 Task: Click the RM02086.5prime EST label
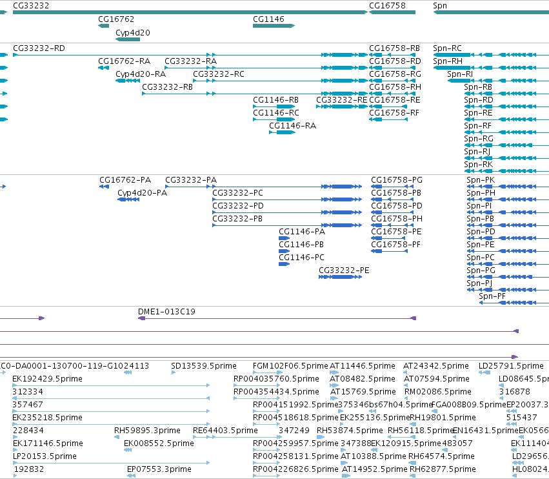click(438, 392)
